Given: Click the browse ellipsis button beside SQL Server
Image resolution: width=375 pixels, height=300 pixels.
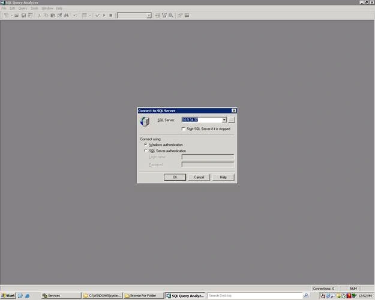Looking at the screenshot, I should 232,120.
